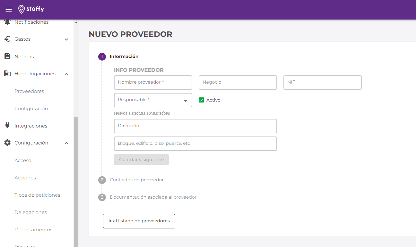Uncheck the Activo checkbox
This screenshot has height=247, width=416.
coord(202,100)
